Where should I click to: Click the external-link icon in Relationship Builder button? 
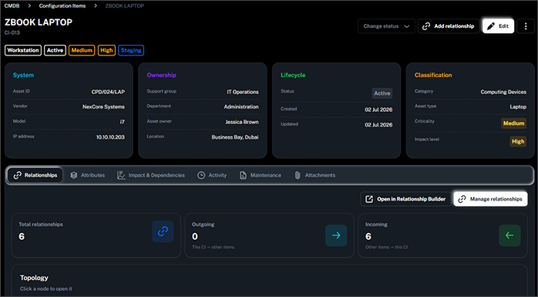click(369, 199)
